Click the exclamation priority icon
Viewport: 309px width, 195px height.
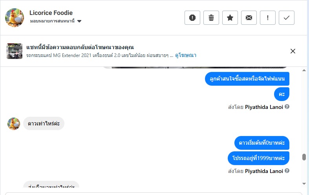click(268, 18)
